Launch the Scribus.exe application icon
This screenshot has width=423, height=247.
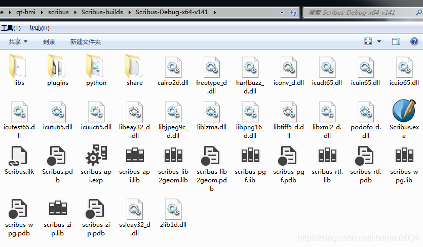404,111
